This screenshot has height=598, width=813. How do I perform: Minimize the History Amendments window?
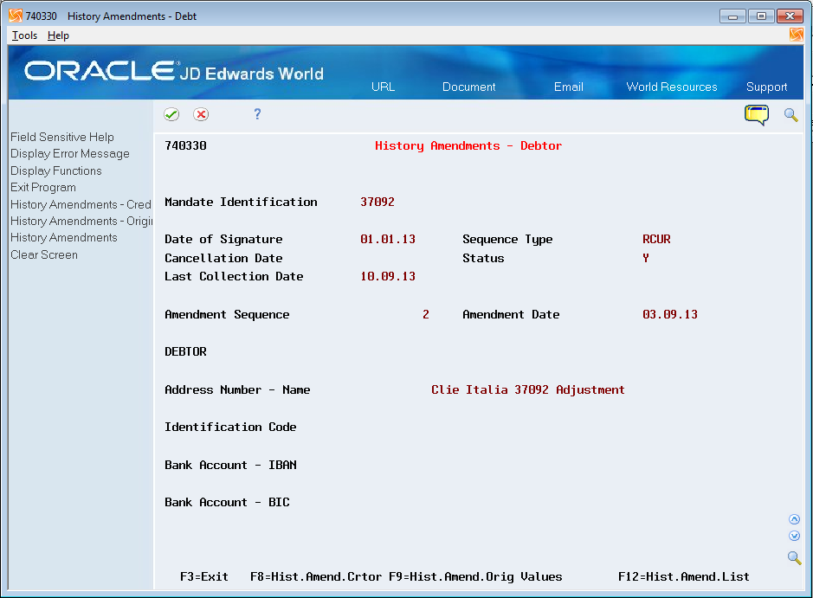tap(732, 16)
